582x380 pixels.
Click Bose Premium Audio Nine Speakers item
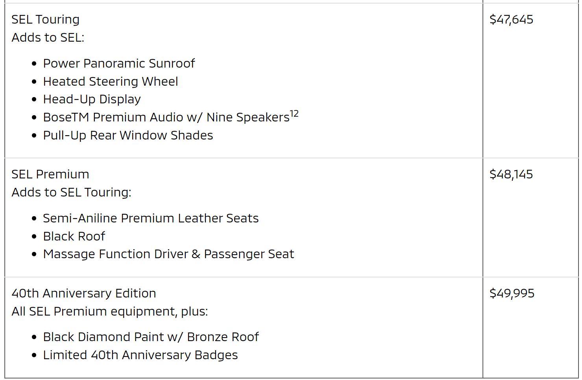tap(166, 117)
